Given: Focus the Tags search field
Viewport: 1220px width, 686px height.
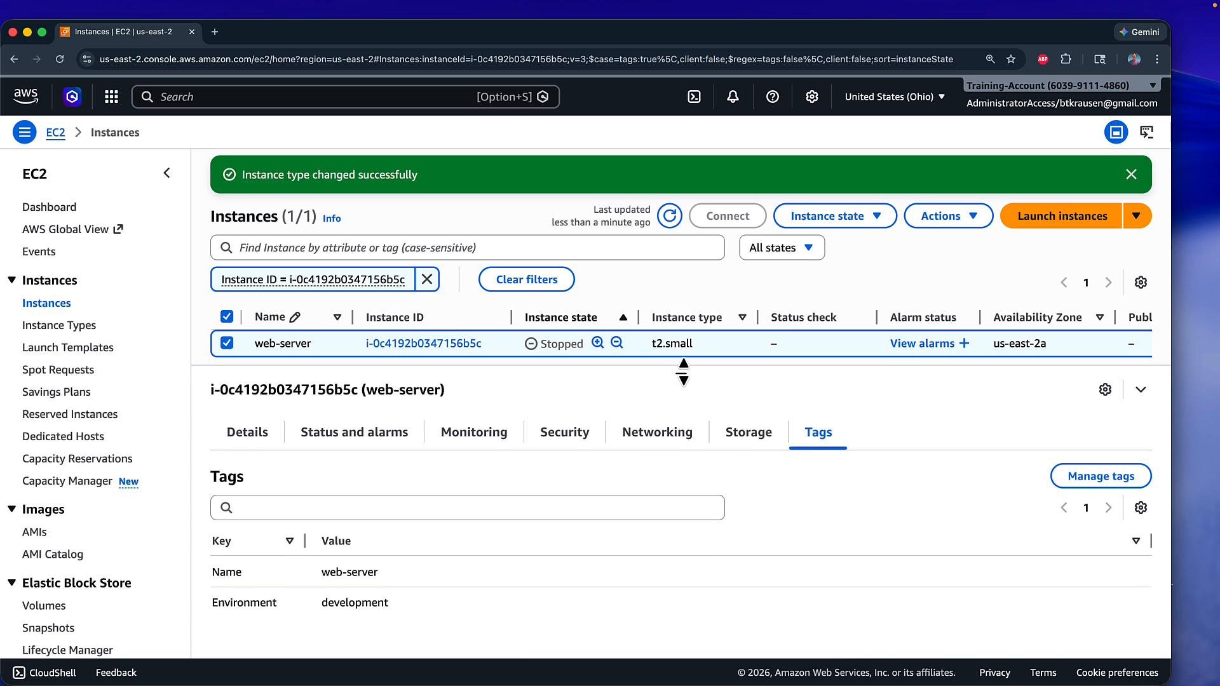Looking at the screenshot, I should (467, 508).
